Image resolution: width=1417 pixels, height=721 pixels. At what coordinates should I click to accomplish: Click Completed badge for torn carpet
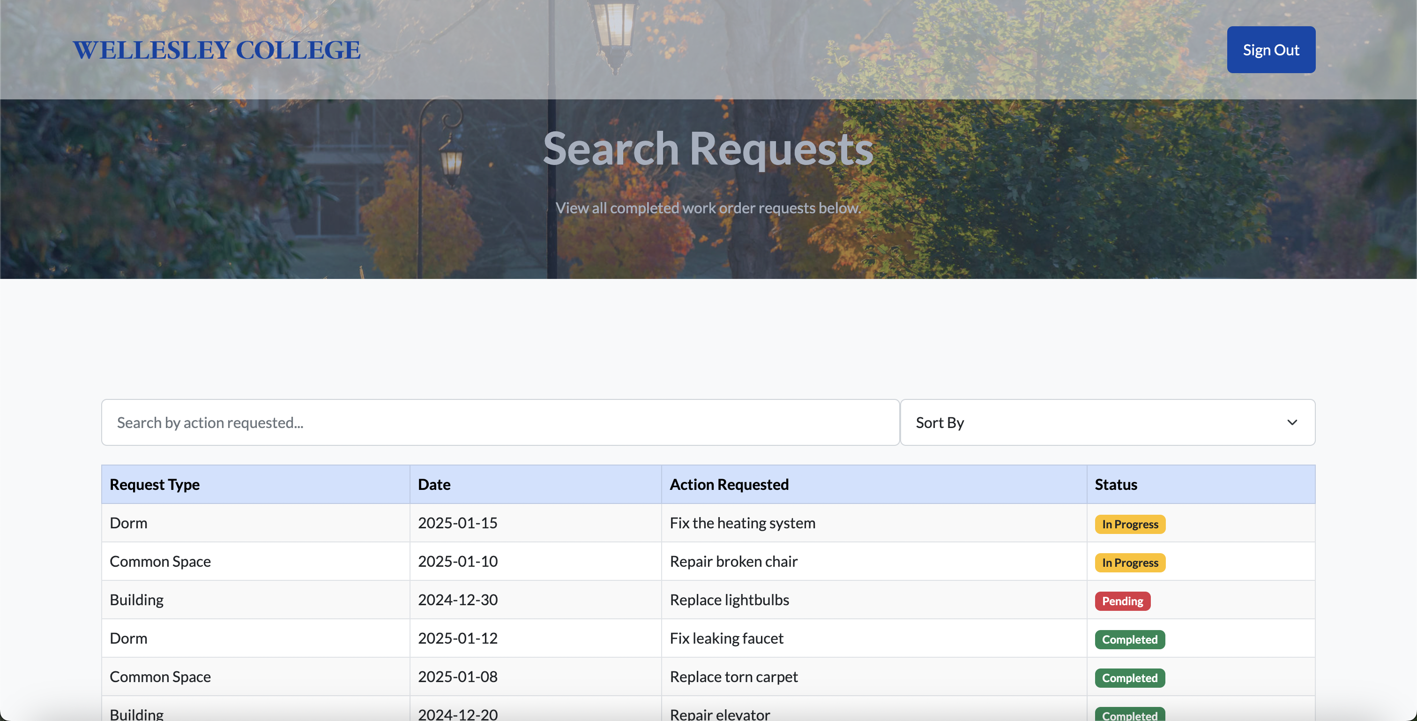click(1130, 678)
